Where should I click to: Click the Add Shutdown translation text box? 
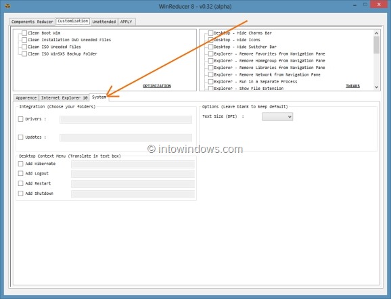pos(133,194)
